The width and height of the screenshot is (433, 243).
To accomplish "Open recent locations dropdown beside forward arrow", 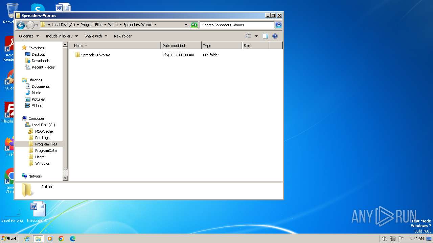I will 37,25.
